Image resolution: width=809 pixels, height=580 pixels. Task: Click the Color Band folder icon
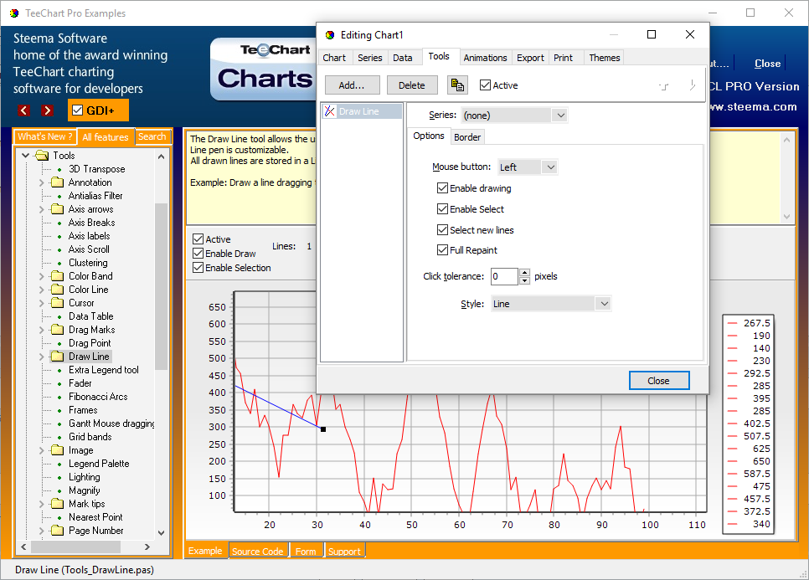pos(57,276)
